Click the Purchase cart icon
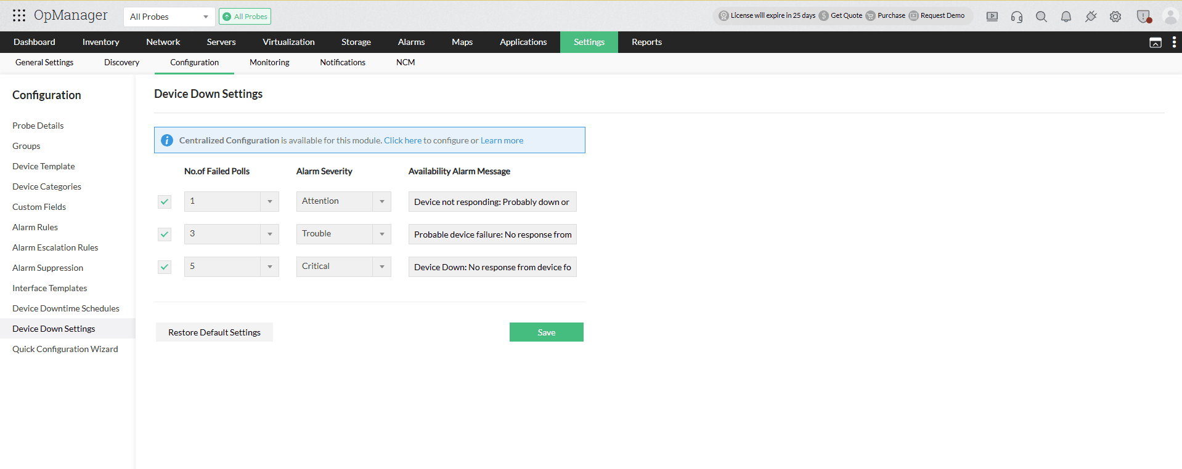1182x469 pixels. pos(870,16)
